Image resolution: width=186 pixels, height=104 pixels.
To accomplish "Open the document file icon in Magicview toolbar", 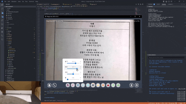I will pos(49,85).
